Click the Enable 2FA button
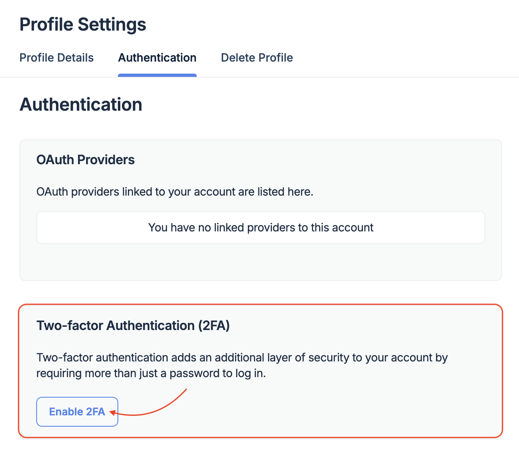 point(77,411)
